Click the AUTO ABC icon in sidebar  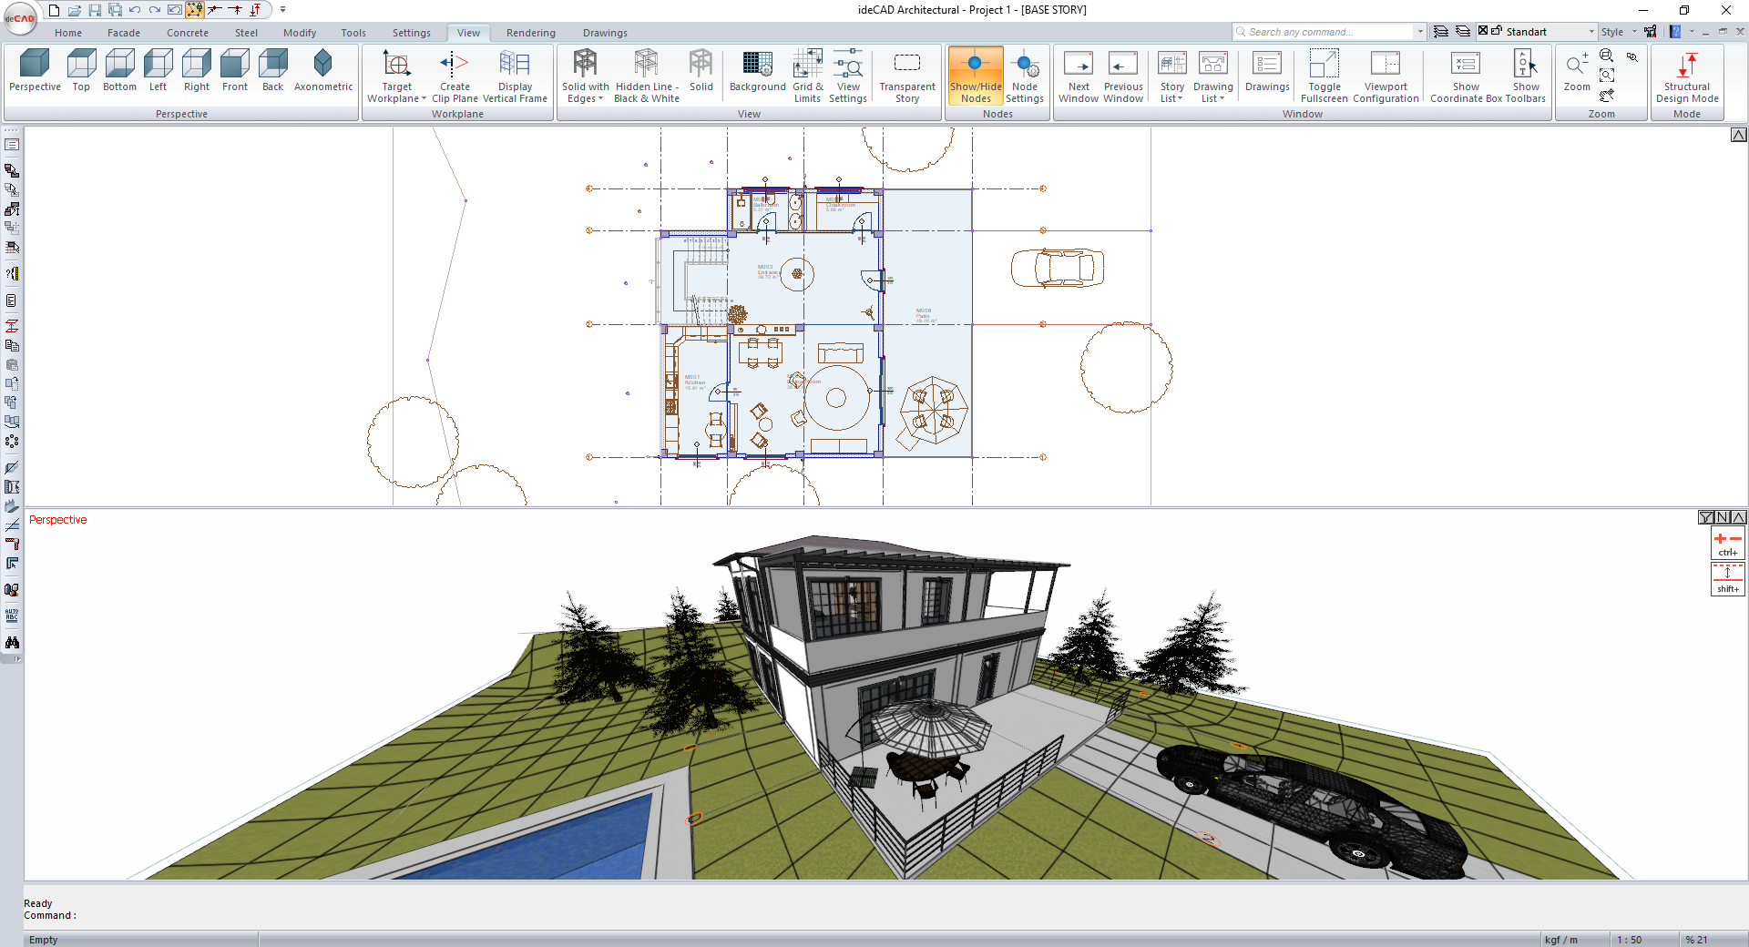[x=12, y=616]
